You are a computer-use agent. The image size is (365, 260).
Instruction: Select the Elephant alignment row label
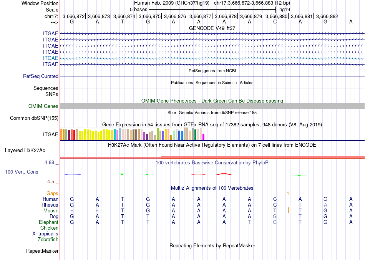(x=49, y=222)
